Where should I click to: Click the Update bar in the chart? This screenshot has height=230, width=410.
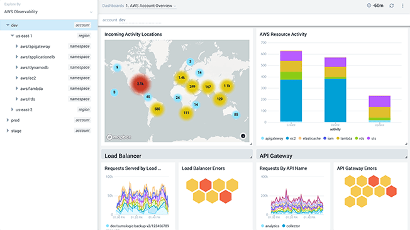pos(379,109)
